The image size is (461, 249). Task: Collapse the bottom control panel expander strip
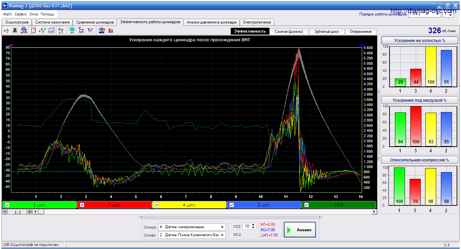tap(230, 217)
